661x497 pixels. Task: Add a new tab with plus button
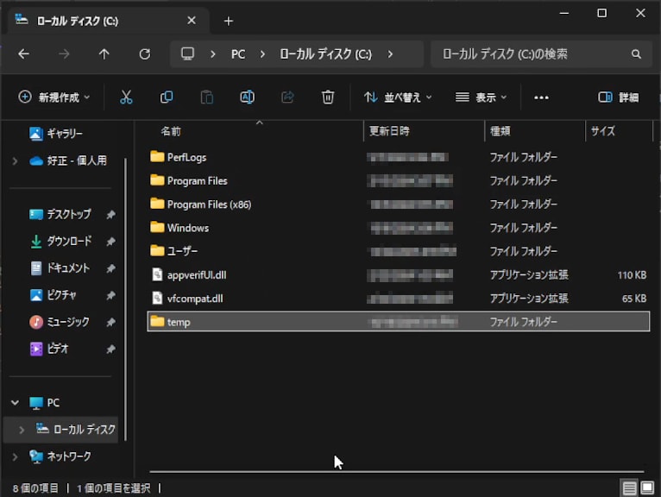tap(229, 21)
